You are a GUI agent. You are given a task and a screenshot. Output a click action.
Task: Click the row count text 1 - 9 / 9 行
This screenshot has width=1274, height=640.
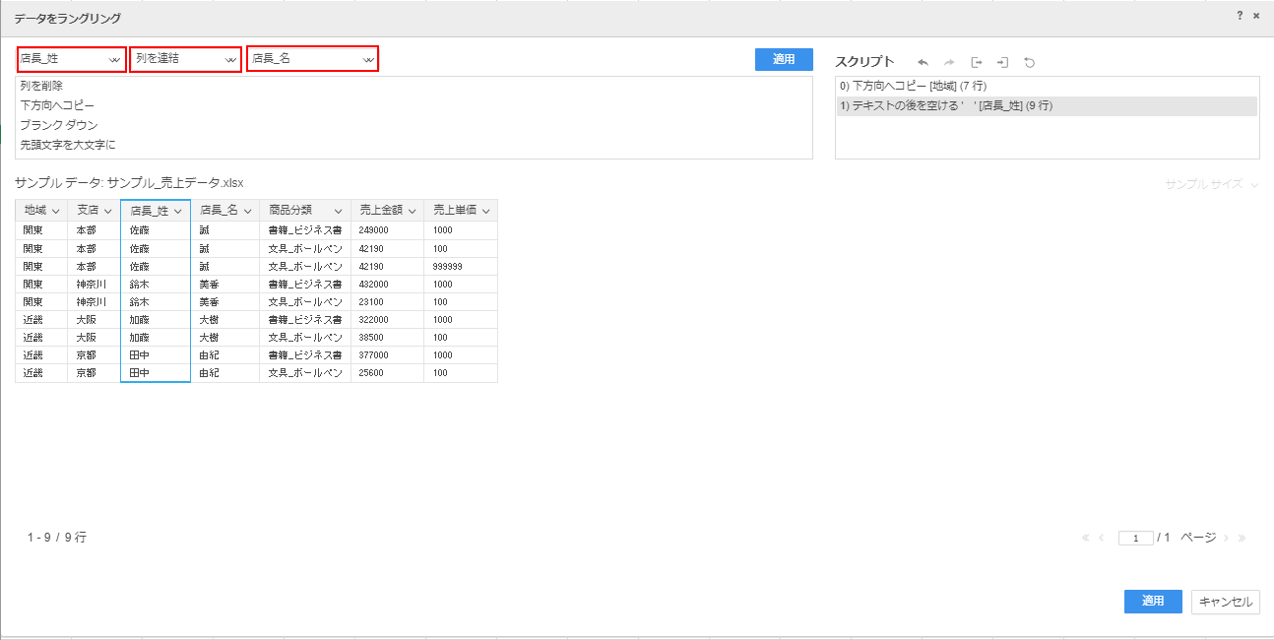[57, 538]
